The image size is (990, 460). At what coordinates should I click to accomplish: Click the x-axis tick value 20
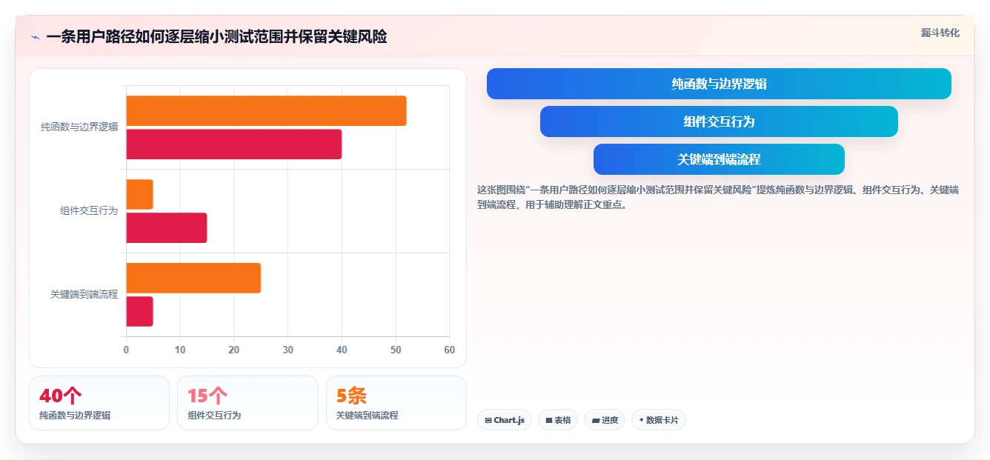(x=234, y=350)
